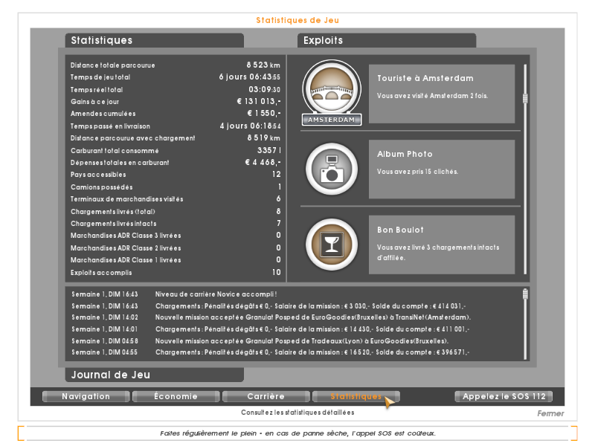The width and height of the screenshot is (595, 446).
Task: Click the Semaine 1, DIM 14:02 timestamp
Action: (x=105, y=317)
